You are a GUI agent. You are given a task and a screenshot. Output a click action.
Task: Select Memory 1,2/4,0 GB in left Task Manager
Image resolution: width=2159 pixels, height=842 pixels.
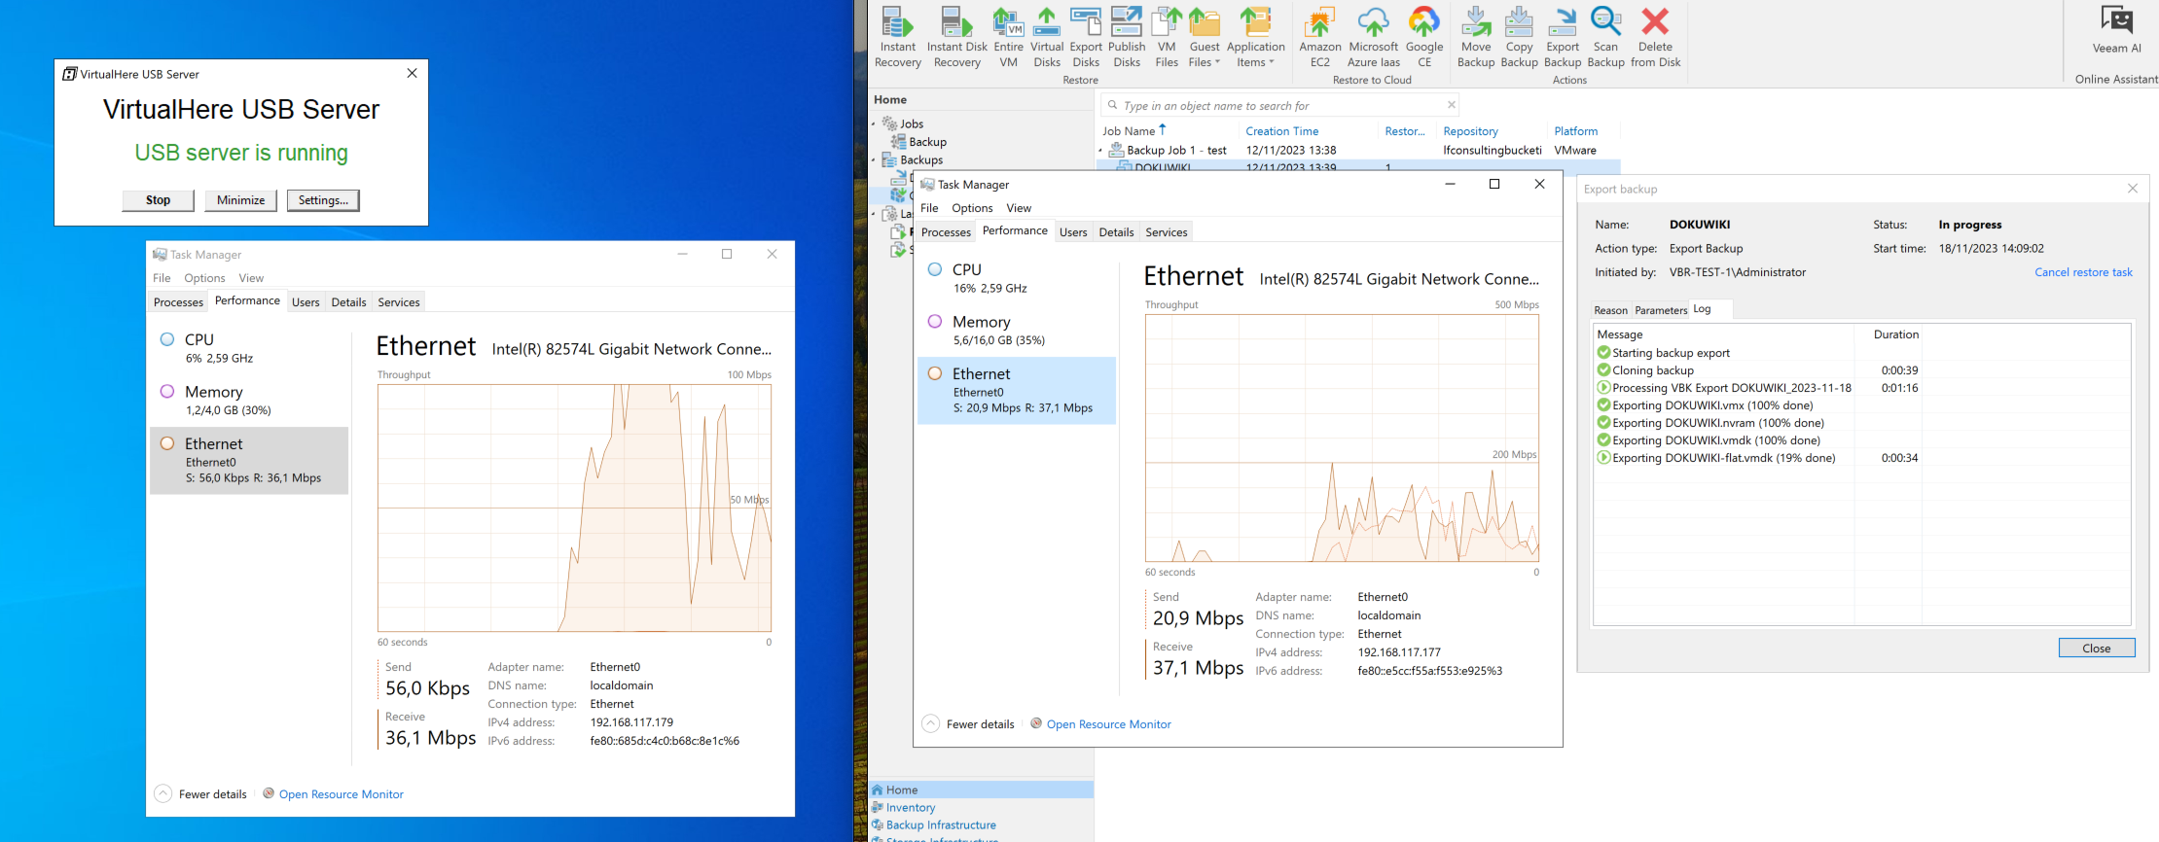[249, 401]
